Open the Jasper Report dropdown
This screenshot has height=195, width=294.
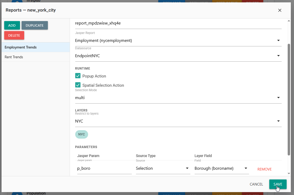point(178,41)
